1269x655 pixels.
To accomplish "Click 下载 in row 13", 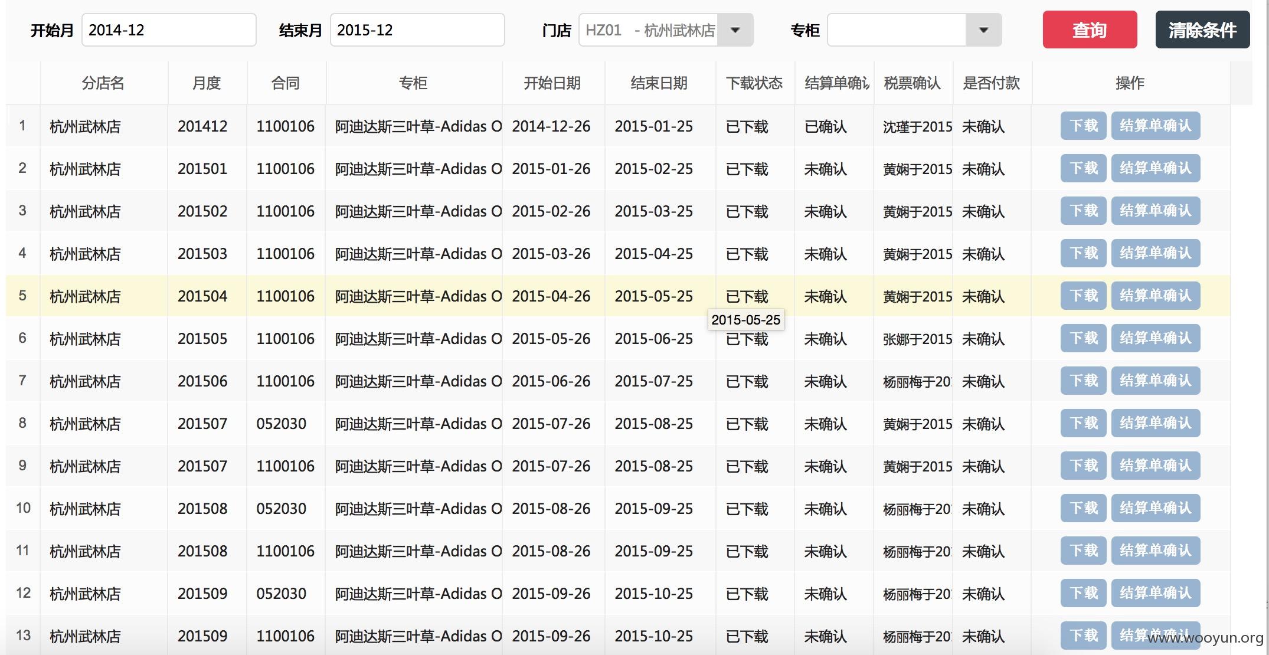I will [x=1084, y=636].
